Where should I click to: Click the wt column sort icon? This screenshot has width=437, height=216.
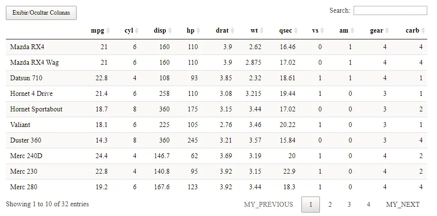pos(262,31)
